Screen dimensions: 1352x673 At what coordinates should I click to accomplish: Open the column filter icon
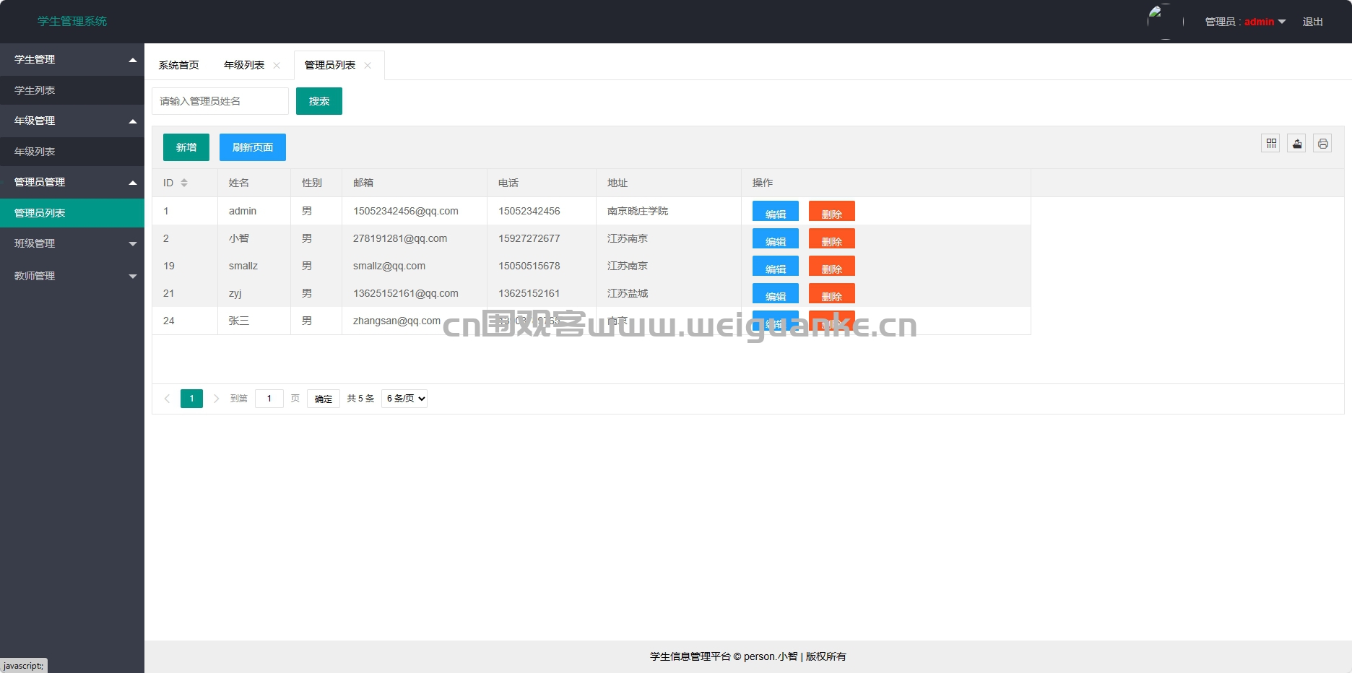[x=1270, y=144]
